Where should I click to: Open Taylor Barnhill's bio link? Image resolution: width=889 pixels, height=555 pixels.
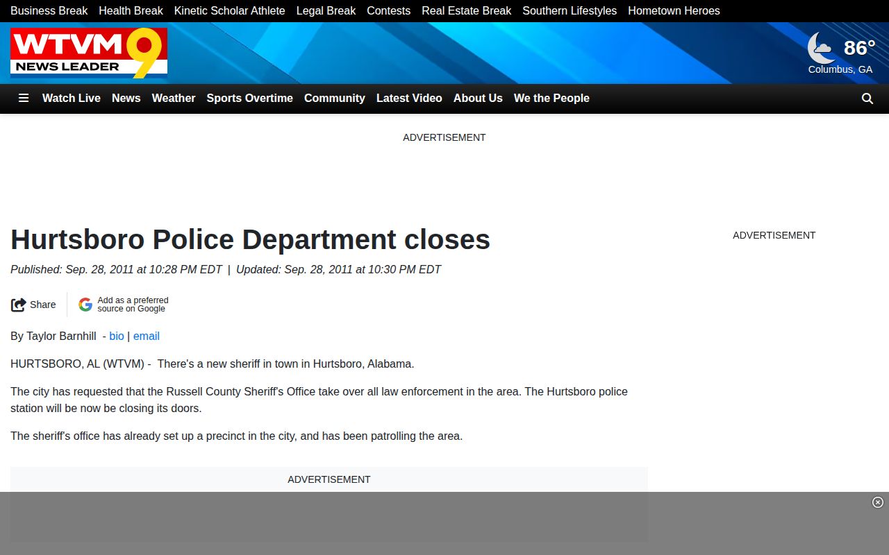117,336
